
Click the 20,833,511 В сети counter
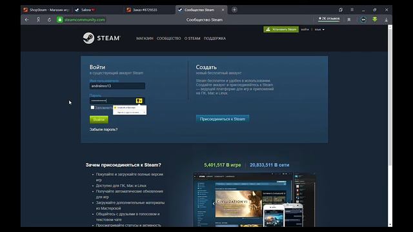point(270,165)
